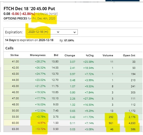Click change value 2.41
Viewport: 143px width, 135px height.
(x=73, y=68)
